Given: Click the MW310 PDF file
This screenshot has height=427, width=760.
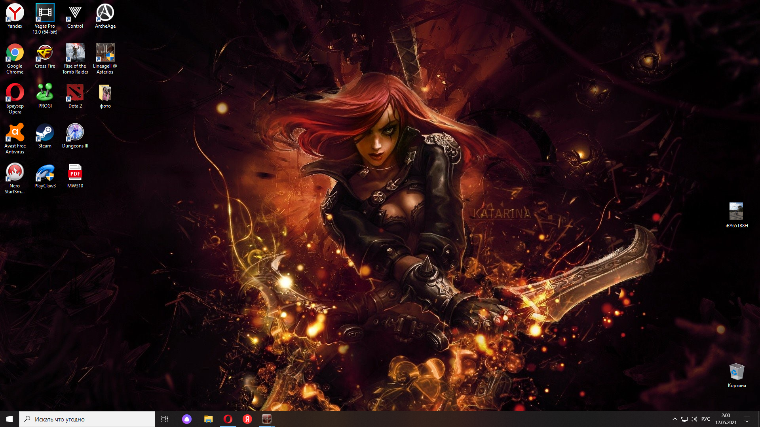Looking at the screenshot, I should coord(75,176).
